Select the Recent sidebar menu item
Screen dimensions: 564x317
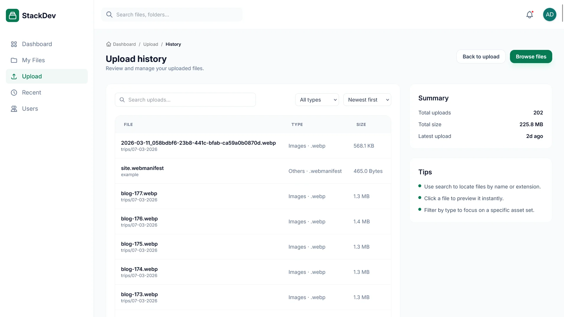31,92
